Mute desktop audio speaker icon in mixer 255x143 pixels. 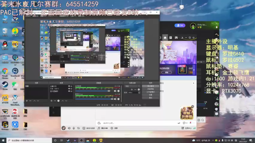[115, 91]
